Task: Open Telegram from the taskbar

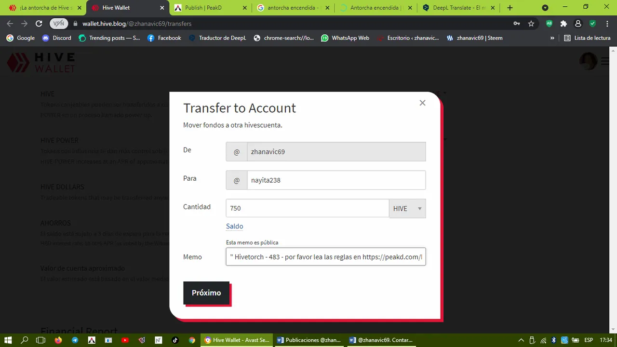Action: 75,340
